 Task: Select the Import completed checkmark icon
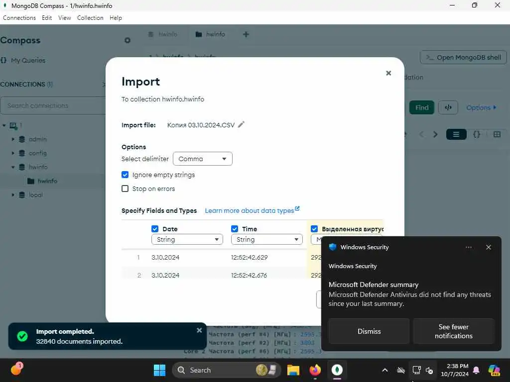tap(22, 336)
